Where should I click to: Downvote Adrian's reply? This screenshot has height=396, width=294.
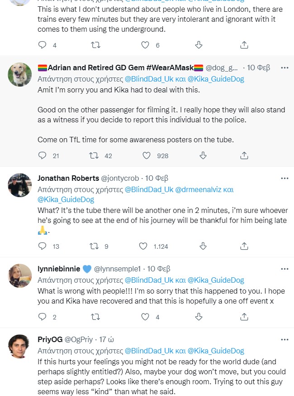tap(203, 155)
